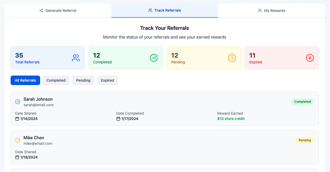Image resolution: width=330 pixels, height=172 pixels.
Task: Click the date 1/17/2024
Action: (x=130, y=119)
